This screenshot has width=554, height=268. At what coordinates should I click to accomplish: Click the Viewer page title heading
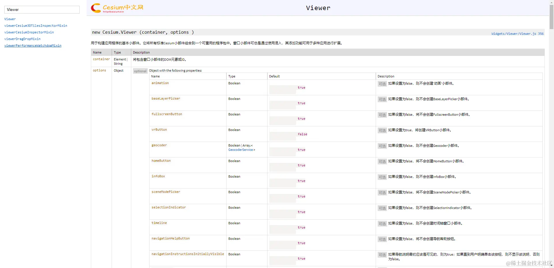318,8
